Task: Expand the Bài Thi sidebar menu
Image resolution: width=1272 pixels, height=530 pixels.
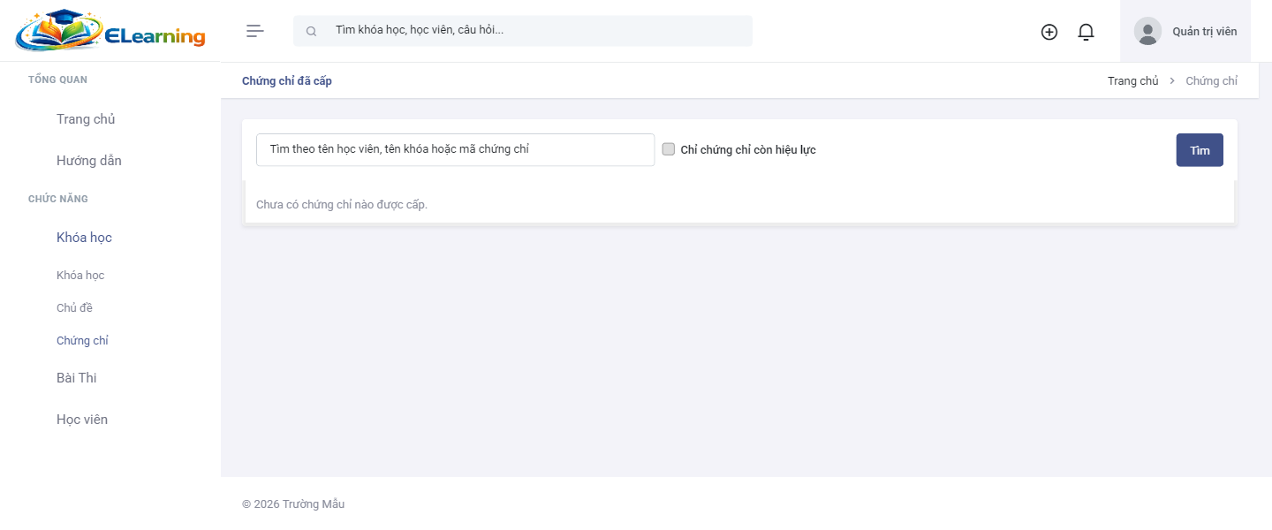Action: coord(77,378)
